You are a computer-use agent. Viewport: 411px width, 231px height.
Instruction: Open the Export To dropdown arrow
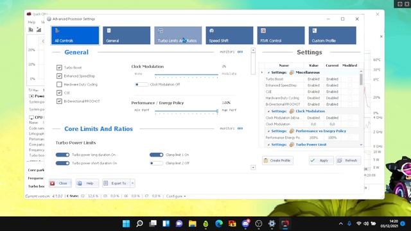[x=132, y=184]
